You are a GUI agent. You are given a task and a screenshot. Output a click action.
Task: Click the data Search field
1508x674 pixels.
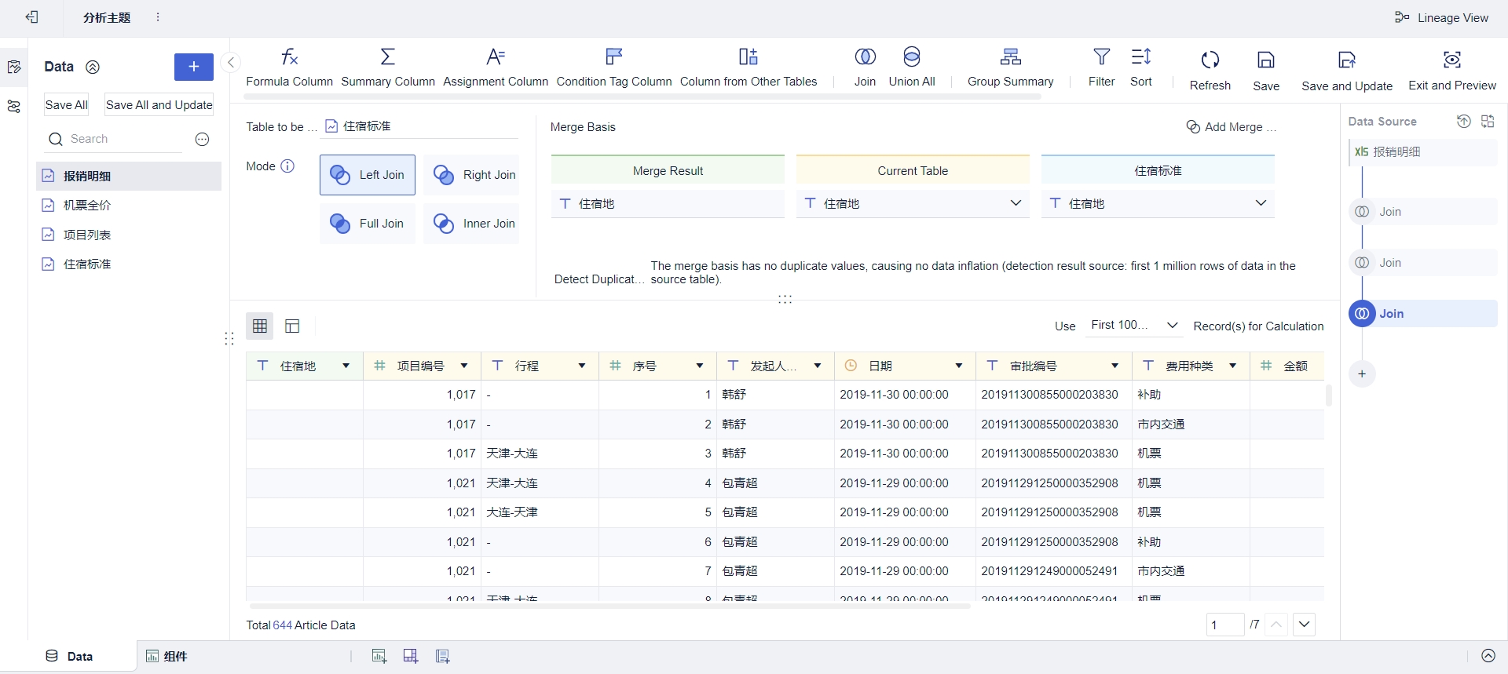pyautogui.click(x=118, y=139)
